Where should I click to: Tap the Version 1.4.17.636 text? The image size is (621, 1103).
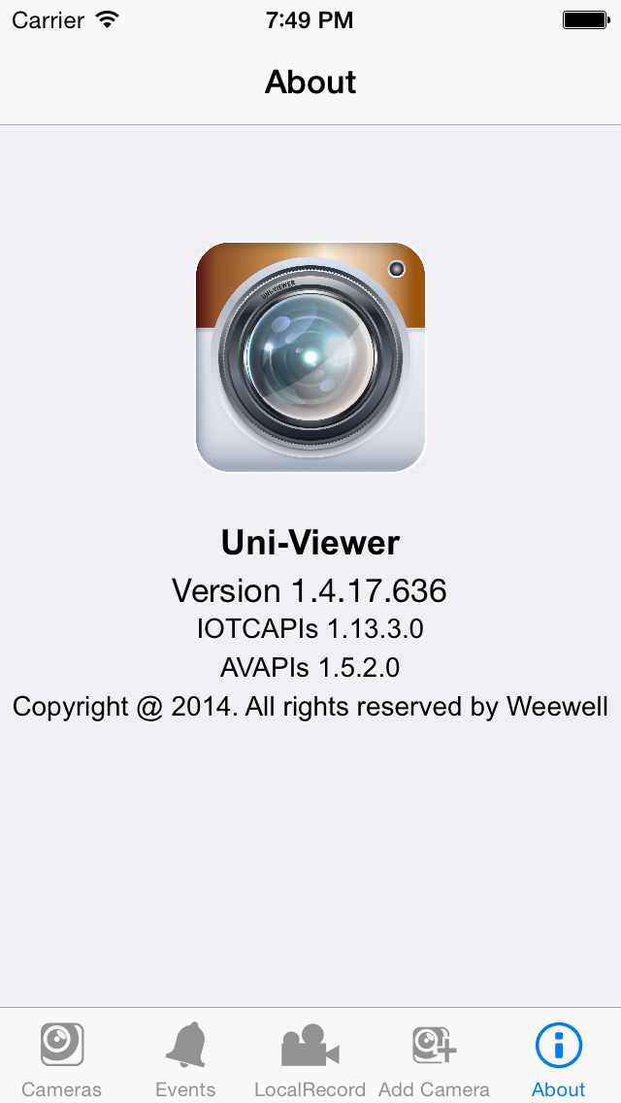(310, 590)
